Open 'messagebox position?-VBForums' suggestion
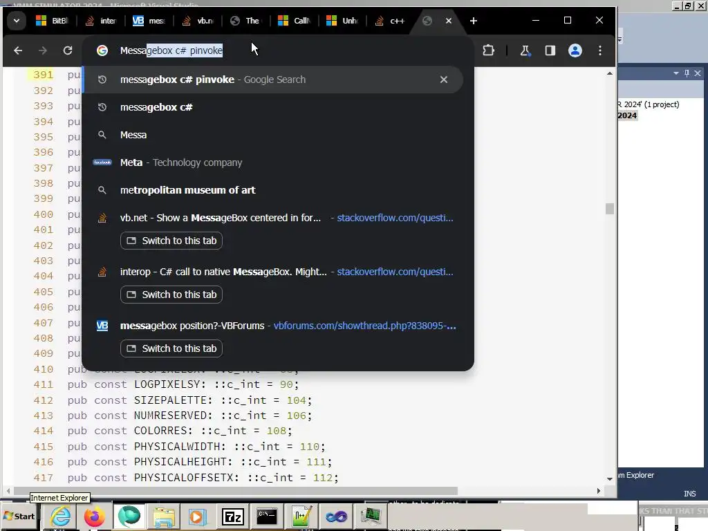 [273, 326]
